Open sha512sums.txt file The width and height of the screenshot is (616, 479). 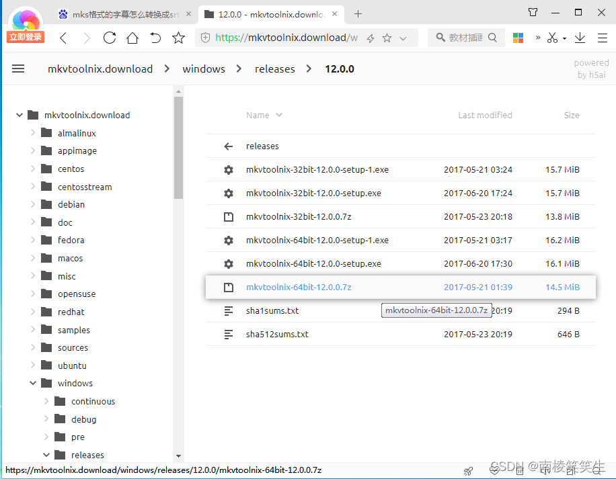click(x=400, y=335)
